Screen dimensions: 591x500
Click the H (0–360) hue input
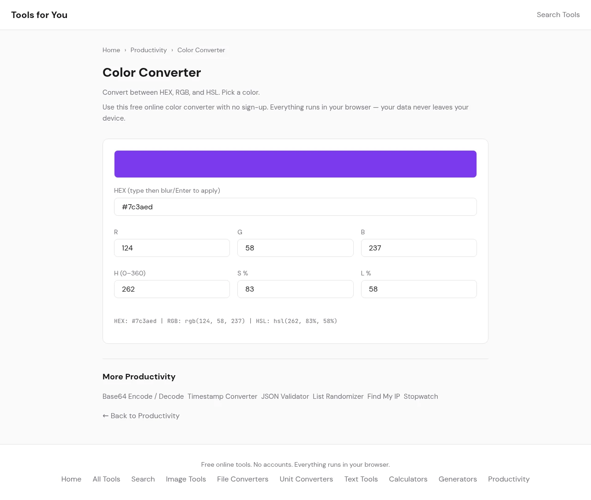point(172,289)
